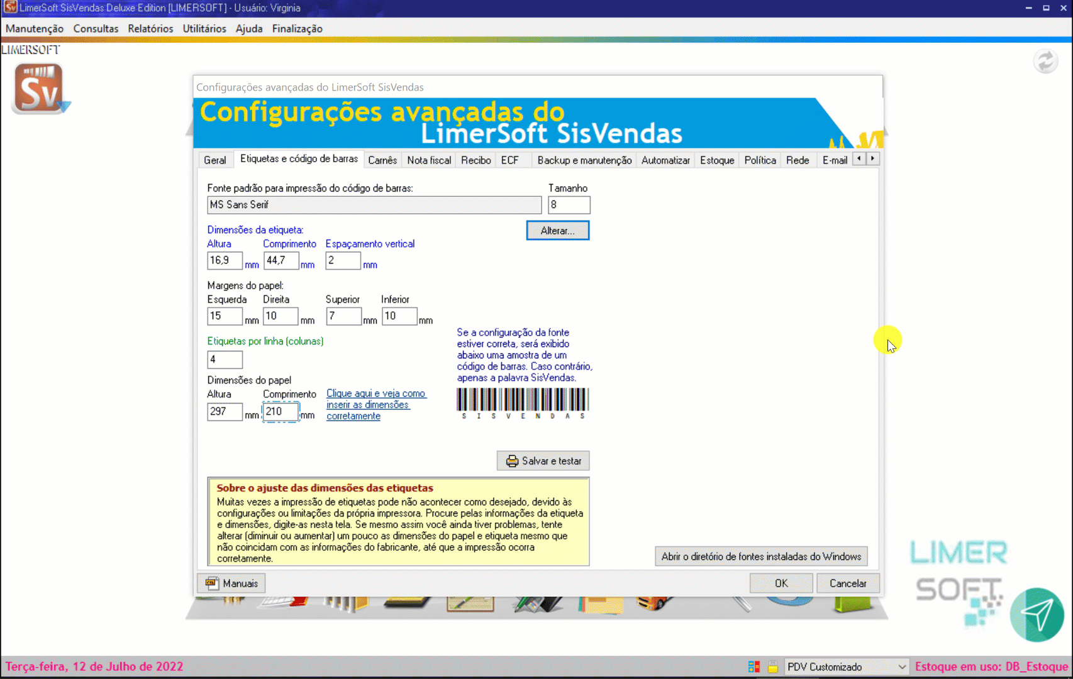Click the server icon in status bar
The height and width of the screenshot is (679, 1073).
tap(754, 667)
